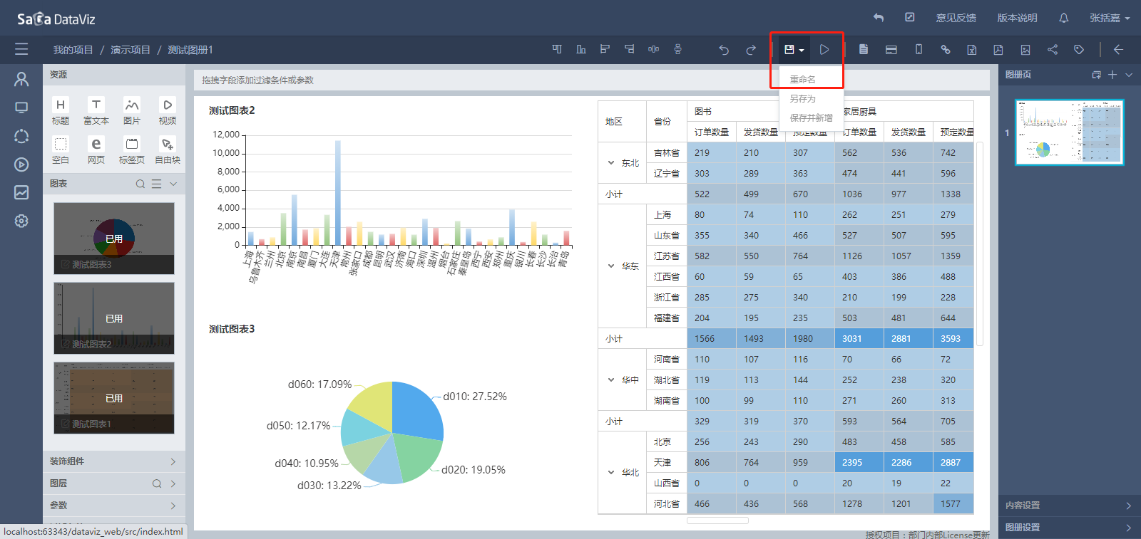Open the monitor/screen section in the left sidebar
1141x539 pixels.
click(x=21, y=108)
